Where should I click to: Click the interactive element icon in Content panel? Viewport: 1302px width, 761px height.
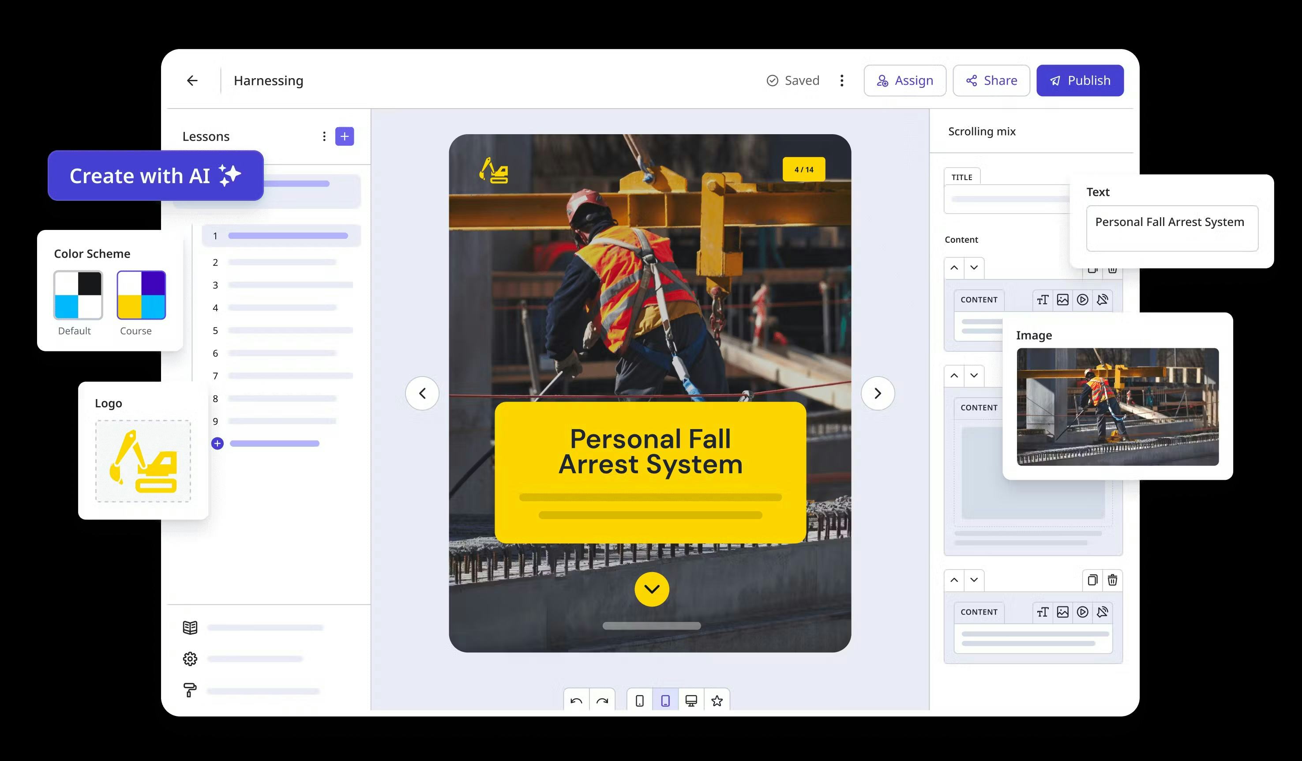[1104, 299]
